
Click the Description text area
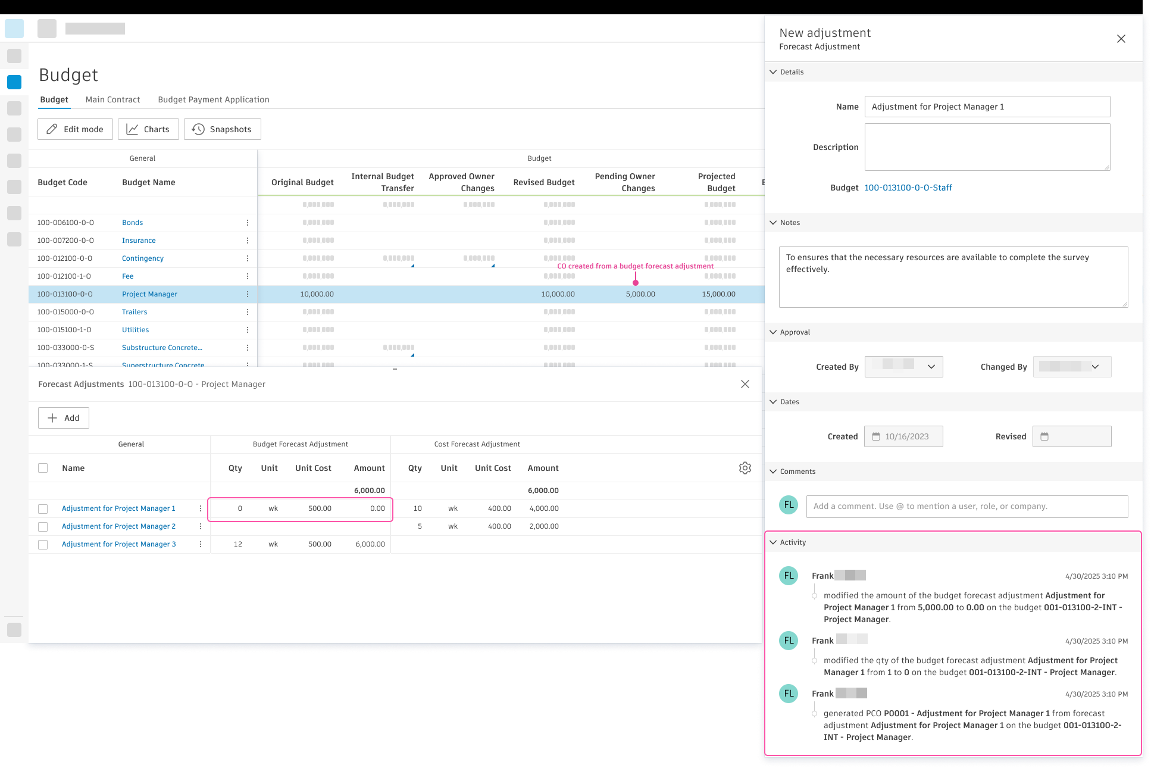[987, 147]
